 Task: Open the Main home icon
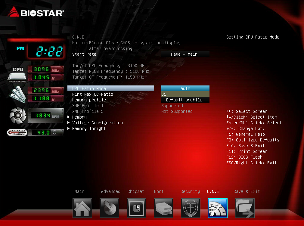pyautogui.click(x=82, y=208)
